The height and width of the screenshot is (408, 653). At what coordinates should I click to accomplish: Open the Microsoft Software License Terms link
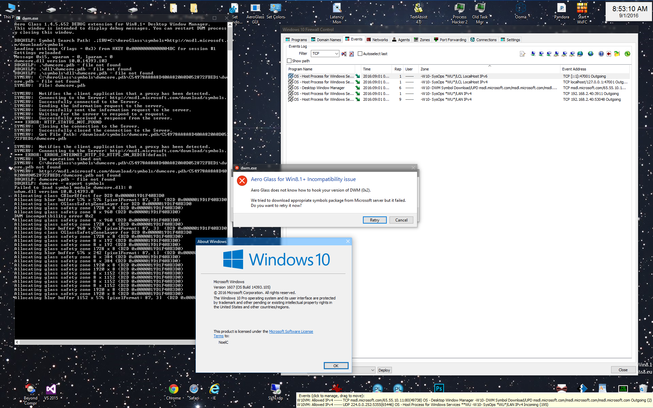(291, 331)
